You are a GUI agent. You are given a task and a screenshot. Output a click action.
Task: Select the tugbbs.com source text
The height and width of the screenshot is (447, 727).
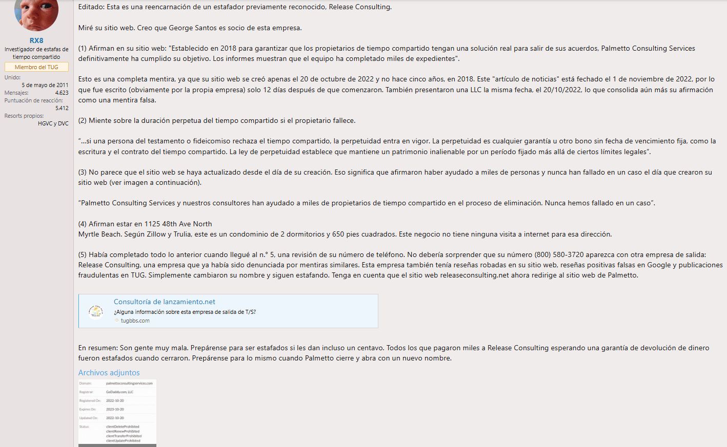(x=135, y=321)
